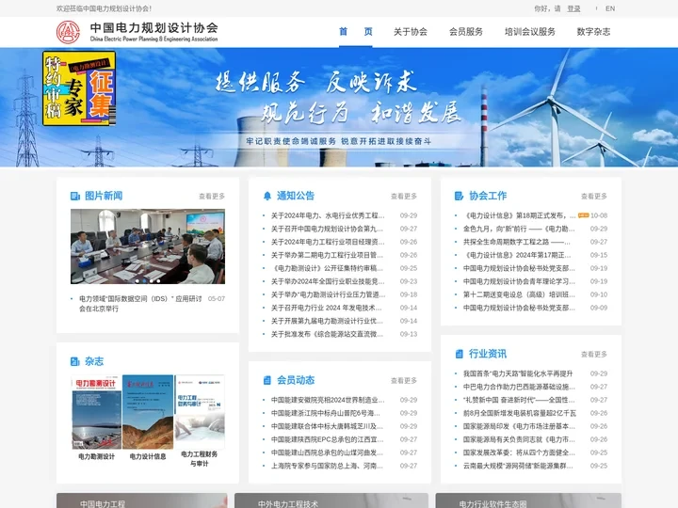678x508 pixels.
Task: View more in 通知公告 section
Action: 404,196
